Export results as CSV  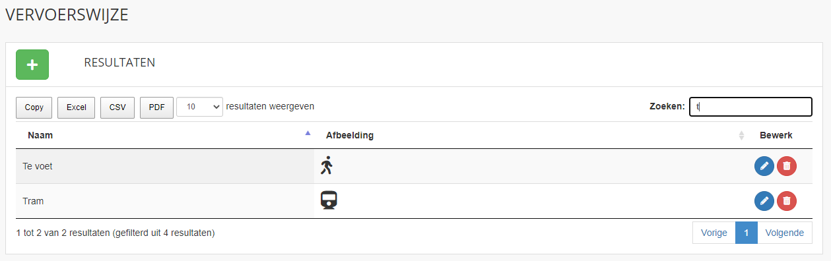pyautogui.click(x=117, y=107)
